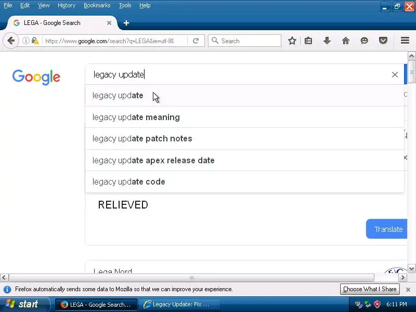Go back using the back arrow button

[x=11, y=41]
